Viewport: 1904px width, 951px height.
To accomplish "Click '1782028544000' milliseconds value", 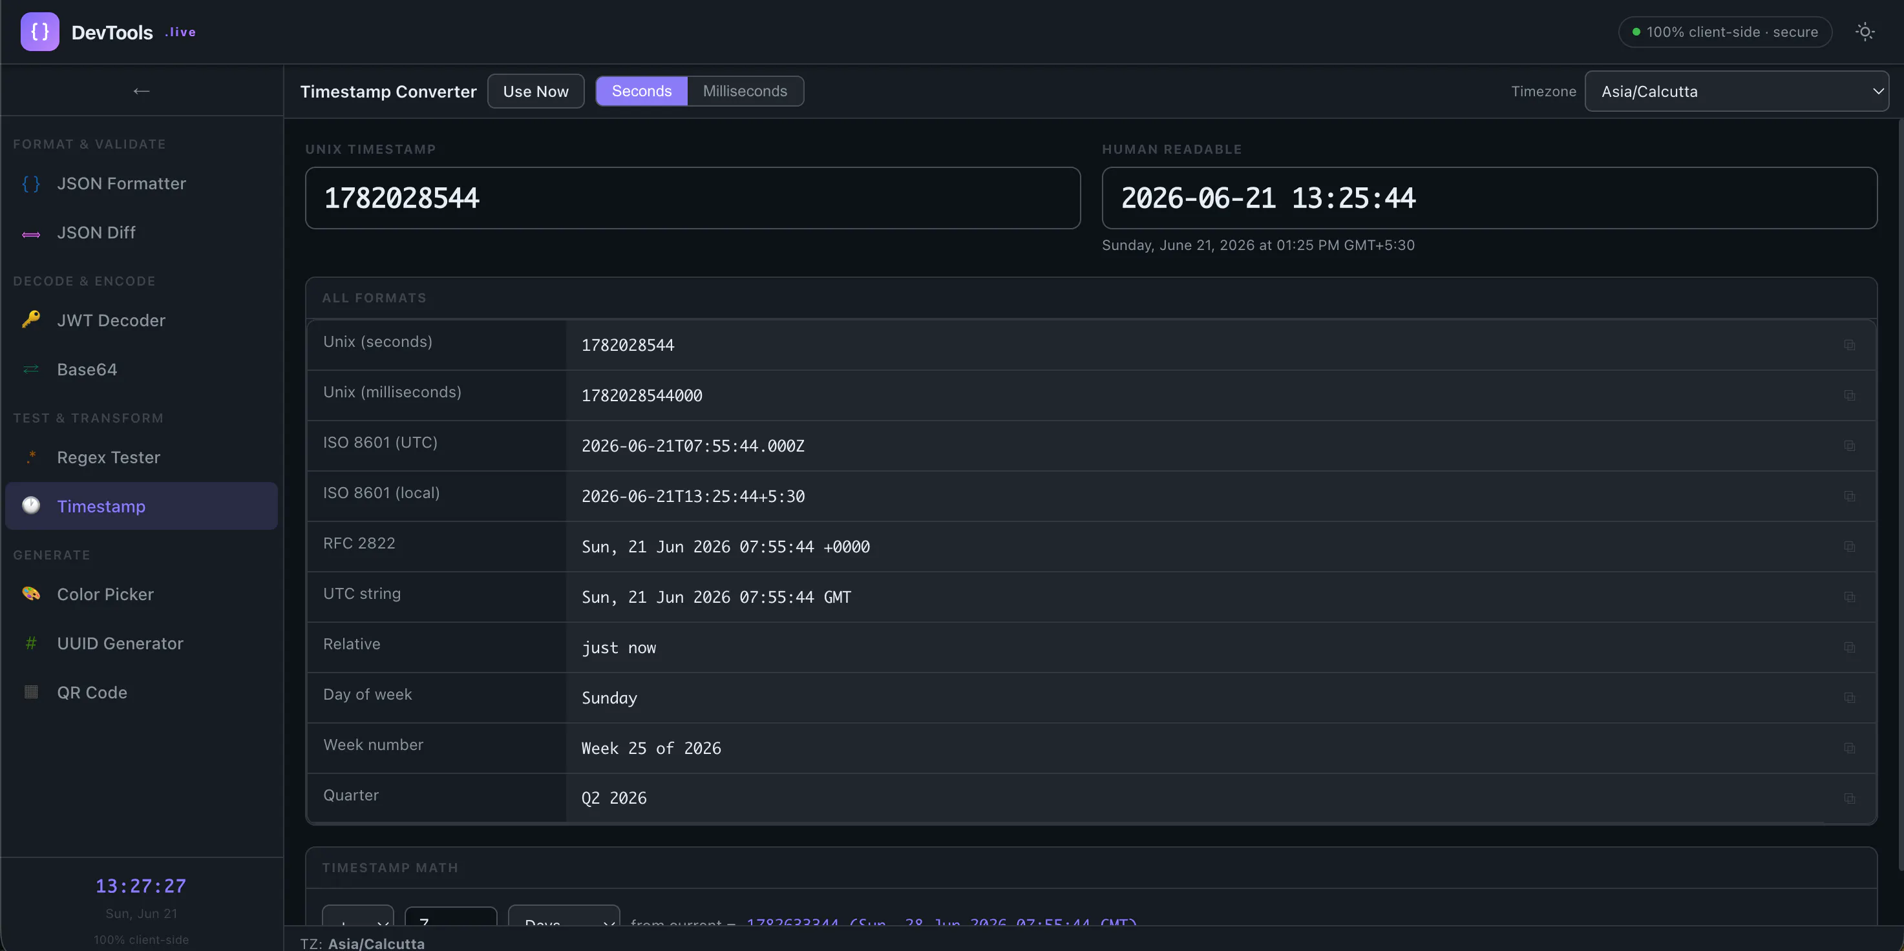I will click(x=642, y=396).
